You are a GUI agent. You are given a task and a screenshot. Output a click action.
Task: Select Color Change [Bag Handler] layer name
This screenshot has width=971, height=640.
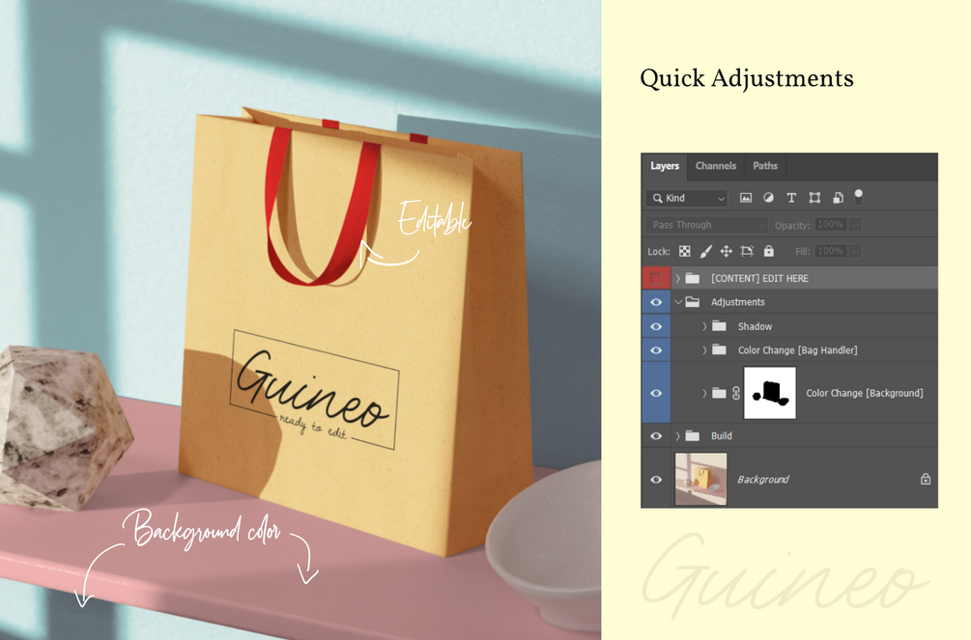[798, 350]
